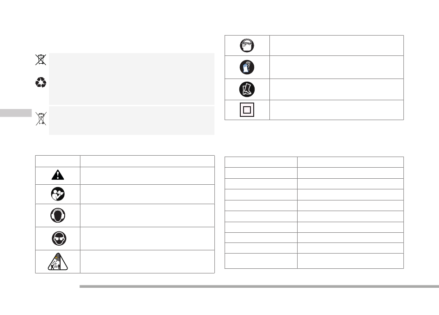Click the gray horizontal bar at the page bottom
Image resolution: width=439 pixels, height=315 pixels.
click(x=259, y=287)
